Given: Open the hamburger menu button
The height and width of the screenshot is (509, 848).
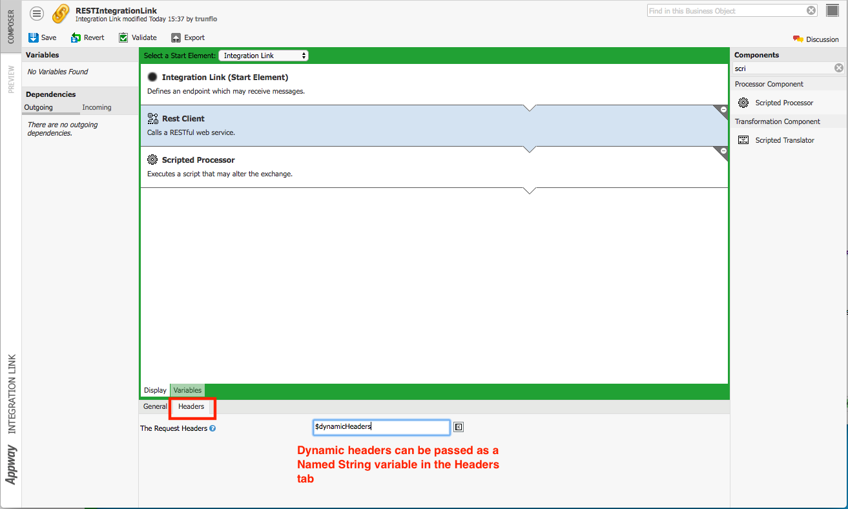Looking at the screenshot, I should coord(37,13).
